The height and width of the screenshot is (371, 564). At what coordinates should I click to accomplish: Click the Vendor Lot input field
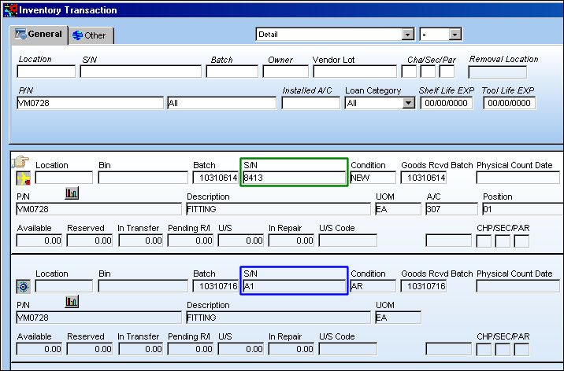(x=355, y=72)
